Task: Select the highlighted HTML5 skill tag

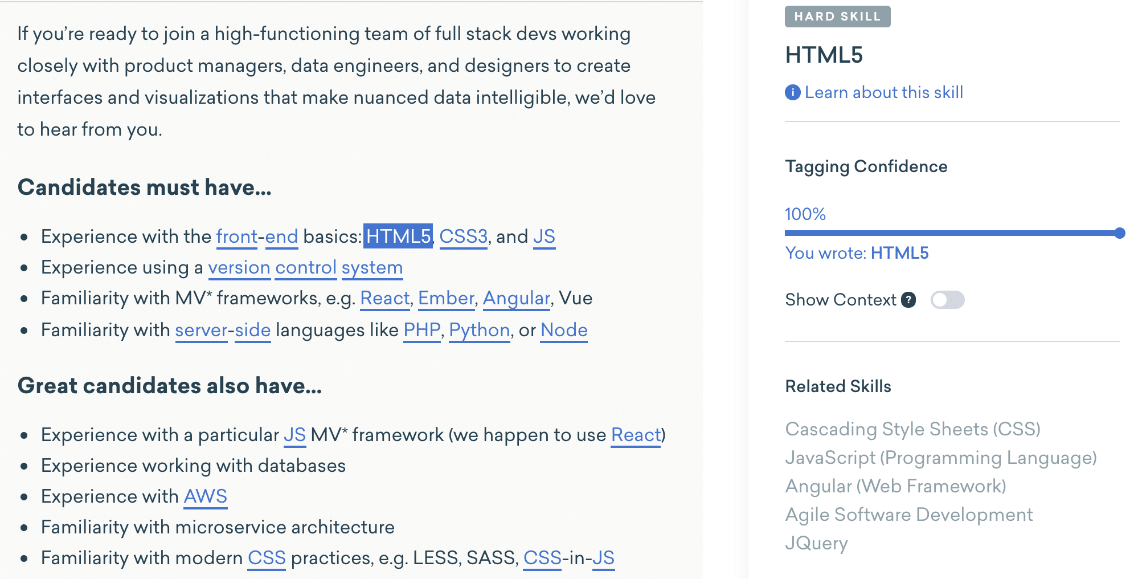Action: tap(398, 236)
